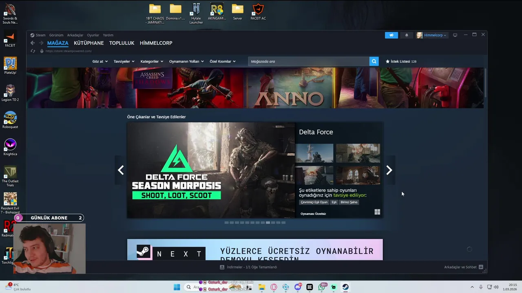The image size is (522, 293).
Task: Open the Oyunlar menu
Action: [93, 35]
